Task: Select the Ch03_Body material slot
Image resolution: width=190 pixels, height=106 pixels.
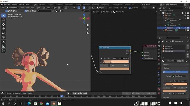Action: click(x=173, y=46)
